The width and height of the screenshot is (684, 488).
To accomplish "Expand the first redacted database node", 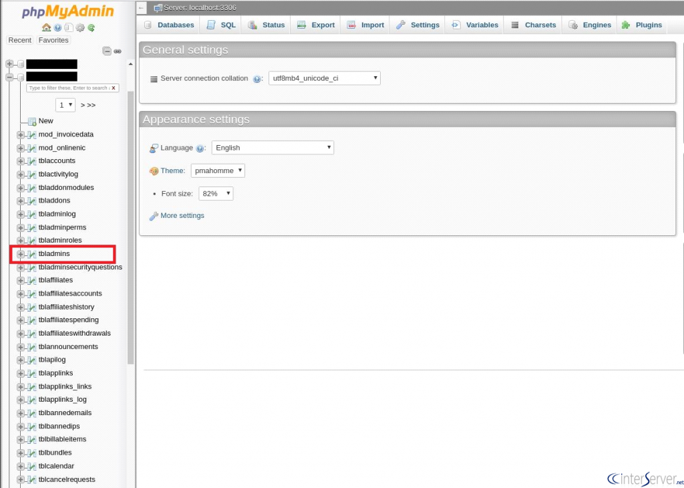I will point(9,64).
